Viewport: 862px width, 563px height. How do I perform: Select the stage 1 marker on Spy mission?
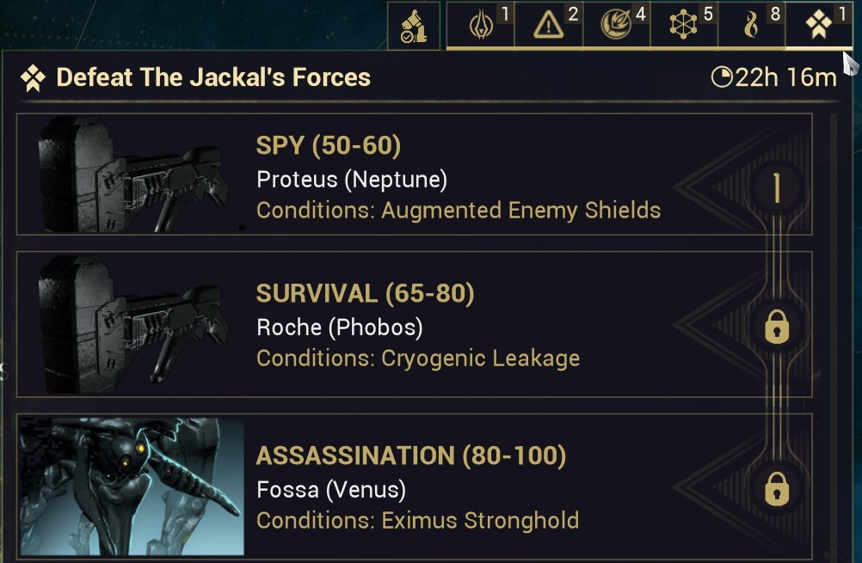point(776,189)
